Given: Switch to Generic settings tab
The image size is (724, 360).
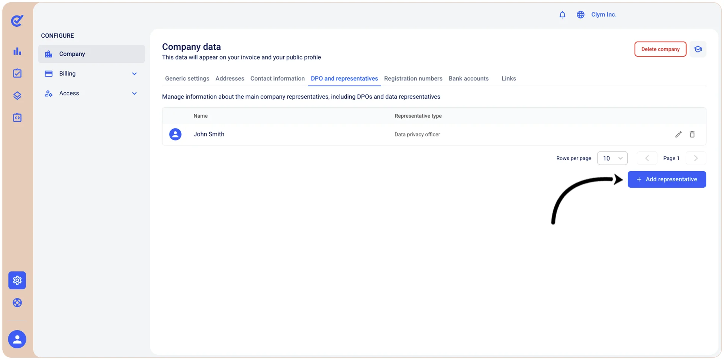Looking at the screenshot, I should tap(187, 78).
